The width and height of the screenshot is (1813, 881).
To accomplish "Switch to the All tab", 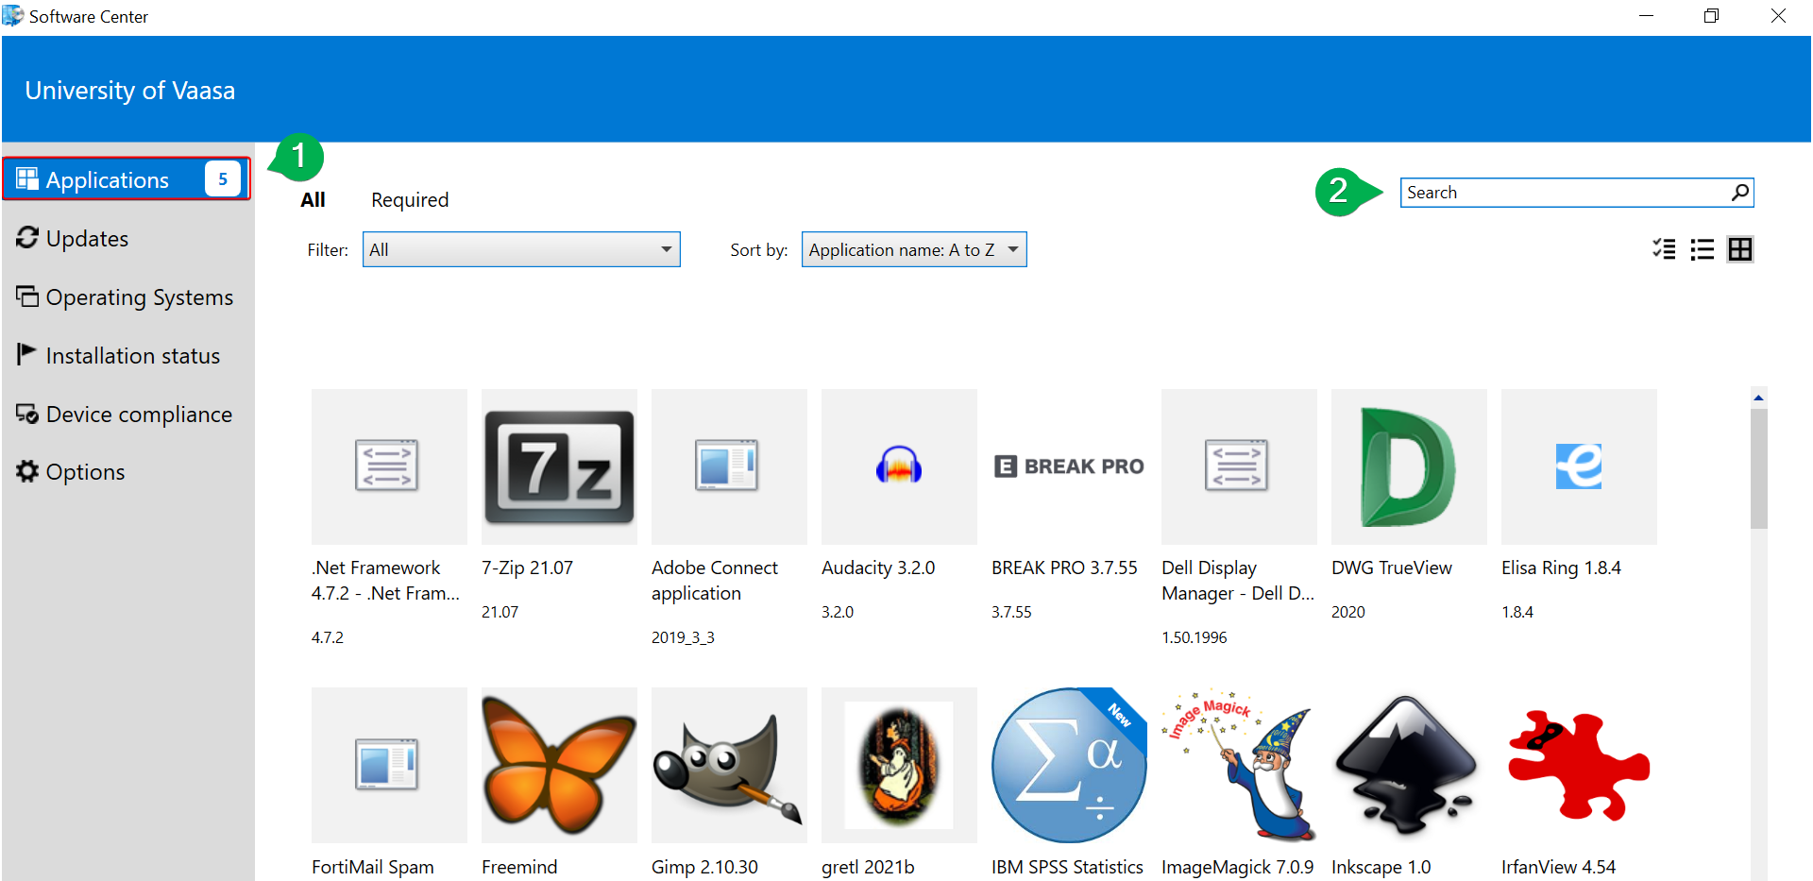I will [x=313, y=200].
